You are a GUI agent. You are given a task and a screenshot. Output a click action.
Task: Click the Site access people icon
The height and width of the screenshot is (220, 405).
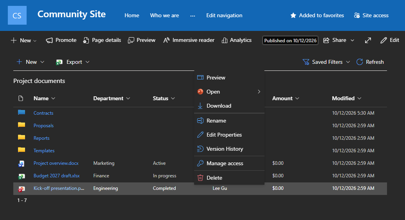tap(357, 16)
